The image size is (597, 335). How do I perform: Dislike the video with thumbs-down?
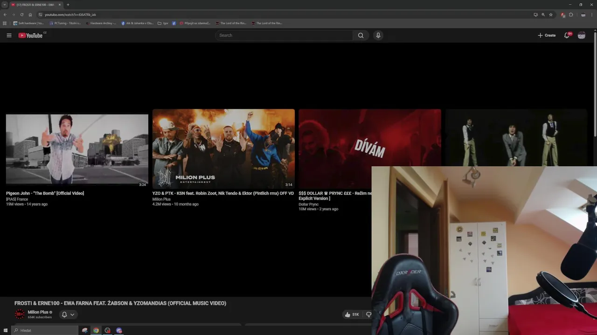pyautogui.click(x=368, y=315)
